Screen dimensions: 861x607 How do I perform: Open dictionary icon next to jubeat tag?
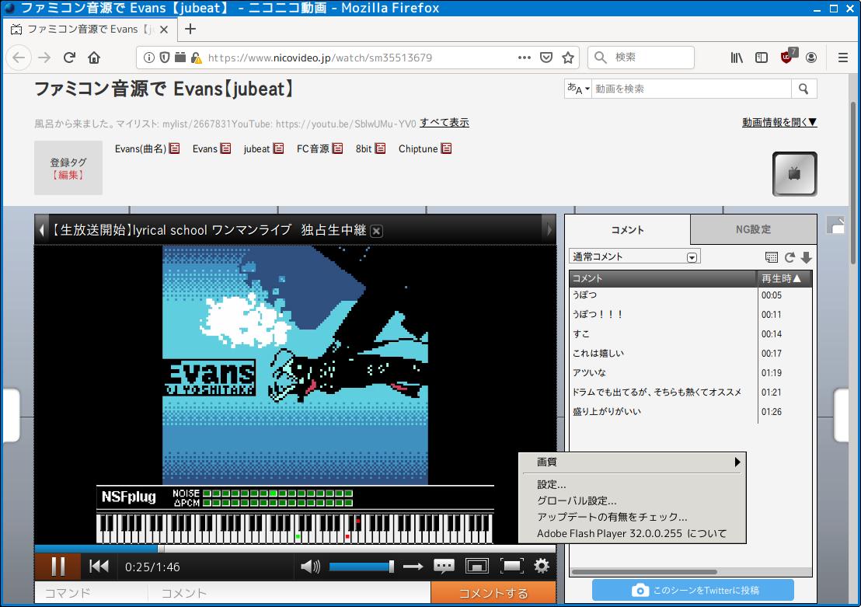(x=278, y=148)
